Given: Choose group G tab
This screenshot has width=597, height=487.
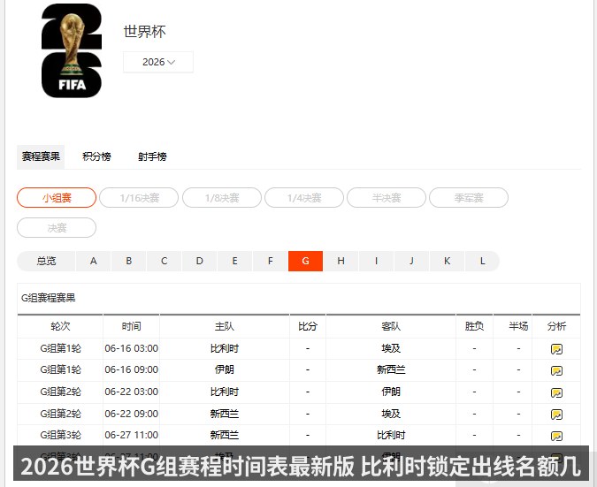Looking at the screenshot, I should click(305, 261).
